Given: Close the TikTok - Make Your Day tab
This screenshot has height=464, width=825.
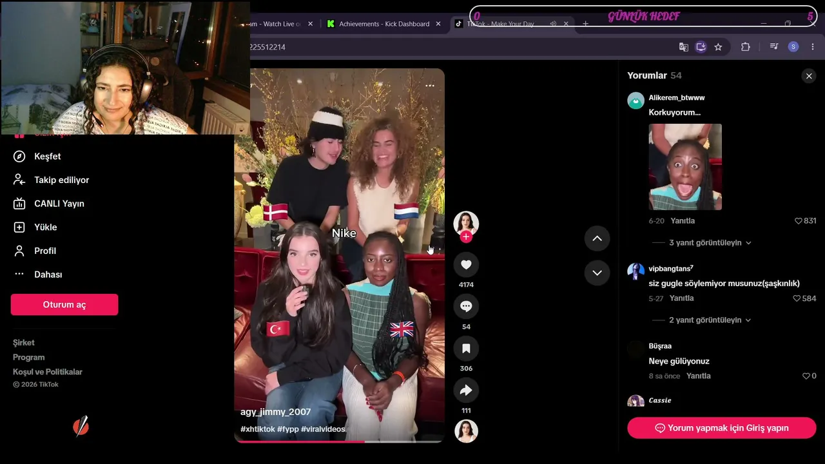Looking at the screenshot, I should (566, 24).
